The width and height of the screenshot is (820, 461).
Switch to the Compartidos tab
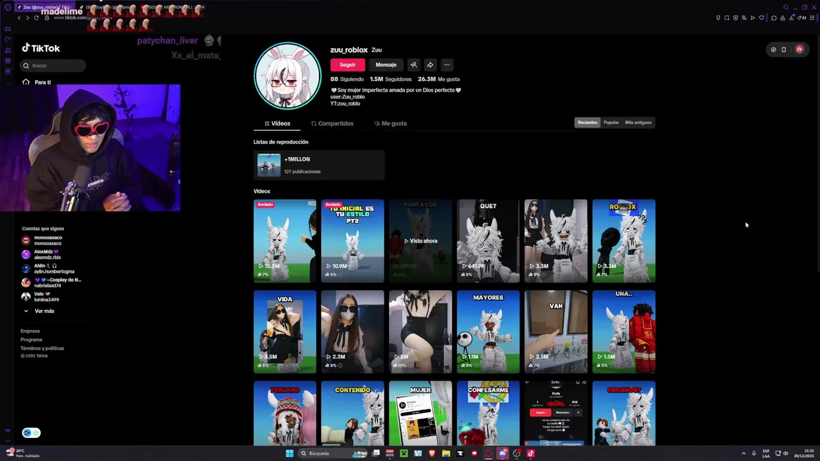point(332,124)
